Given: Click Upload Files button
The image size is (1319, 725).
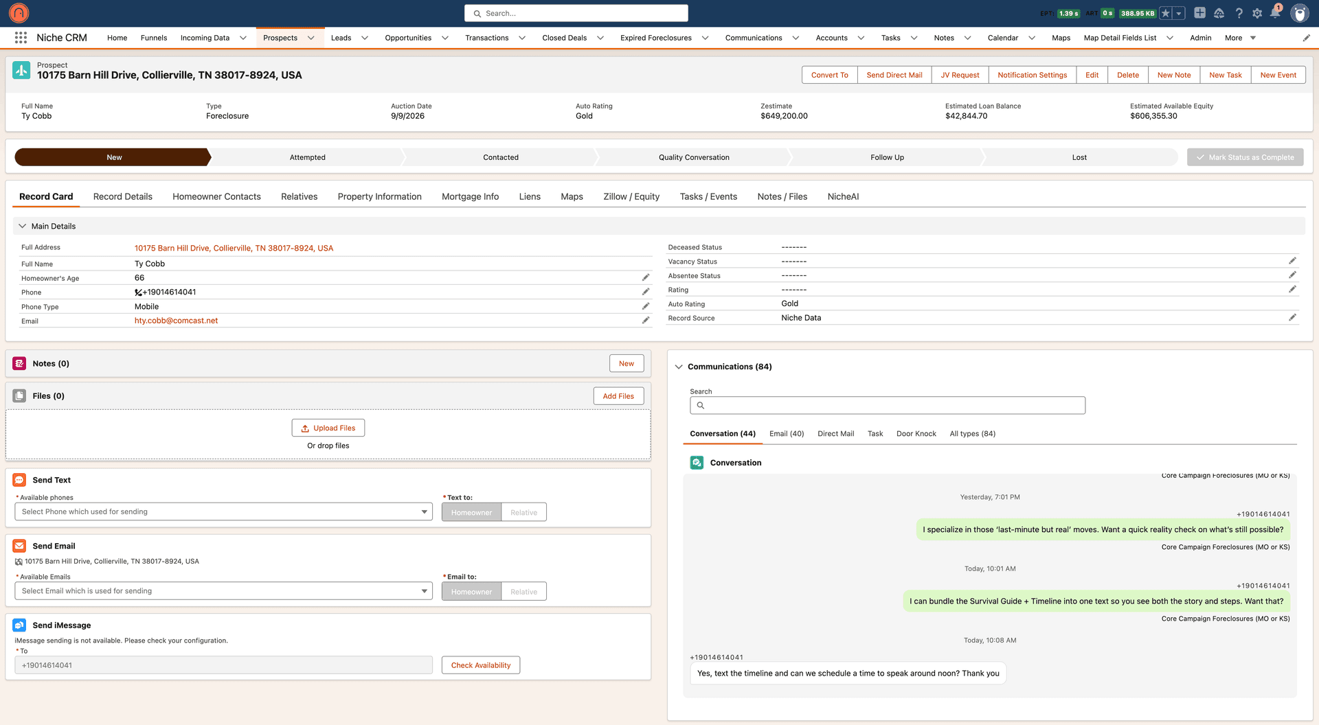Looking at the screenshot, I should coord(328,428).
